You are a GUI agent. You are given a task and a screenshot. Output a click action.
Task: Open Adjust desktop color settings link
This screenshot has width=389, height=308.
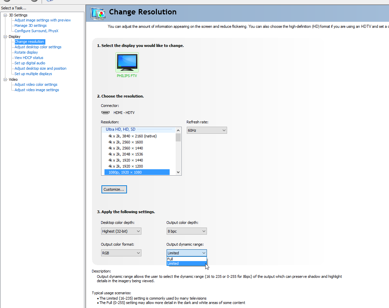tap(38, 47)
